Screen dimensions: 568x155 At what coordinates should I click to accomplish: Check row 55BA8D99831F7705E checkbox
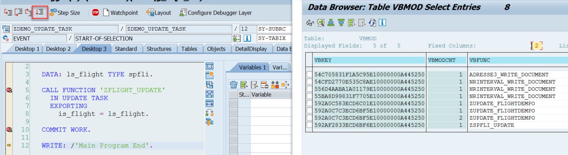click(309, 96)
